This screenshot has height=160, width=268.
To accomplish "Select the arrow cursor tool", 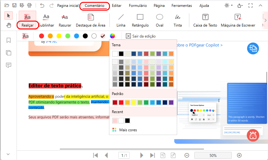I will coord(8,16).
